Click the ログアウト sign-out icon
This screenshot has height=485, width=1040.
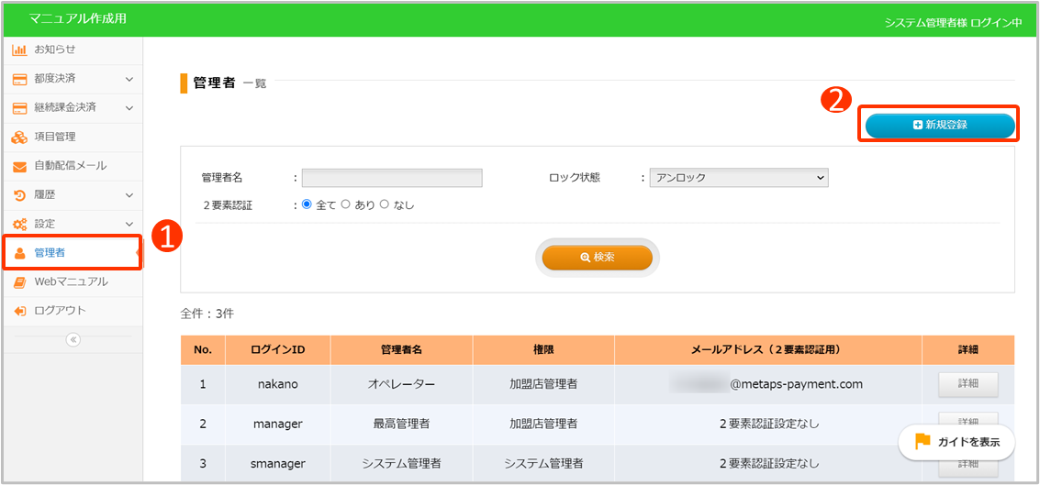coord(19,311)
